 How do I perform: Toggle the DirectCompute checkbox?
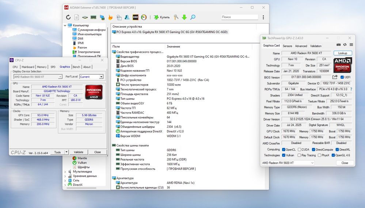click(313, 149)
